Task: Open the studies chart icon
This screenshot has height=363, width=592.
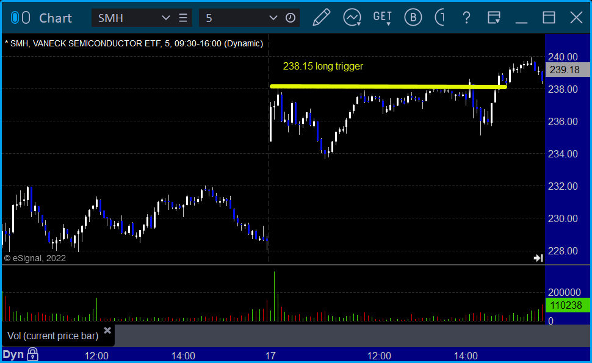Action: [352, 18]
